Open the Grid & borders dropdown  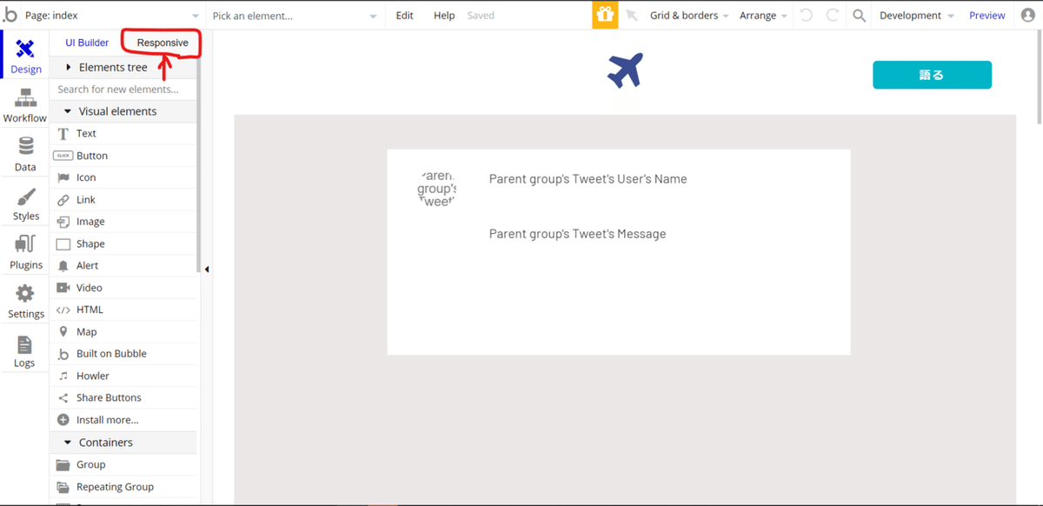tap(688, 16)
